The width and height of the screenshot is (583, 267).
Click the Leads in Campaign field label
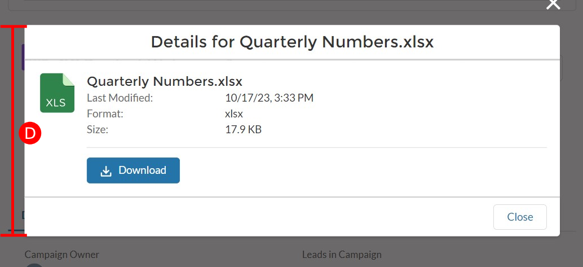(x=342, y=255)
